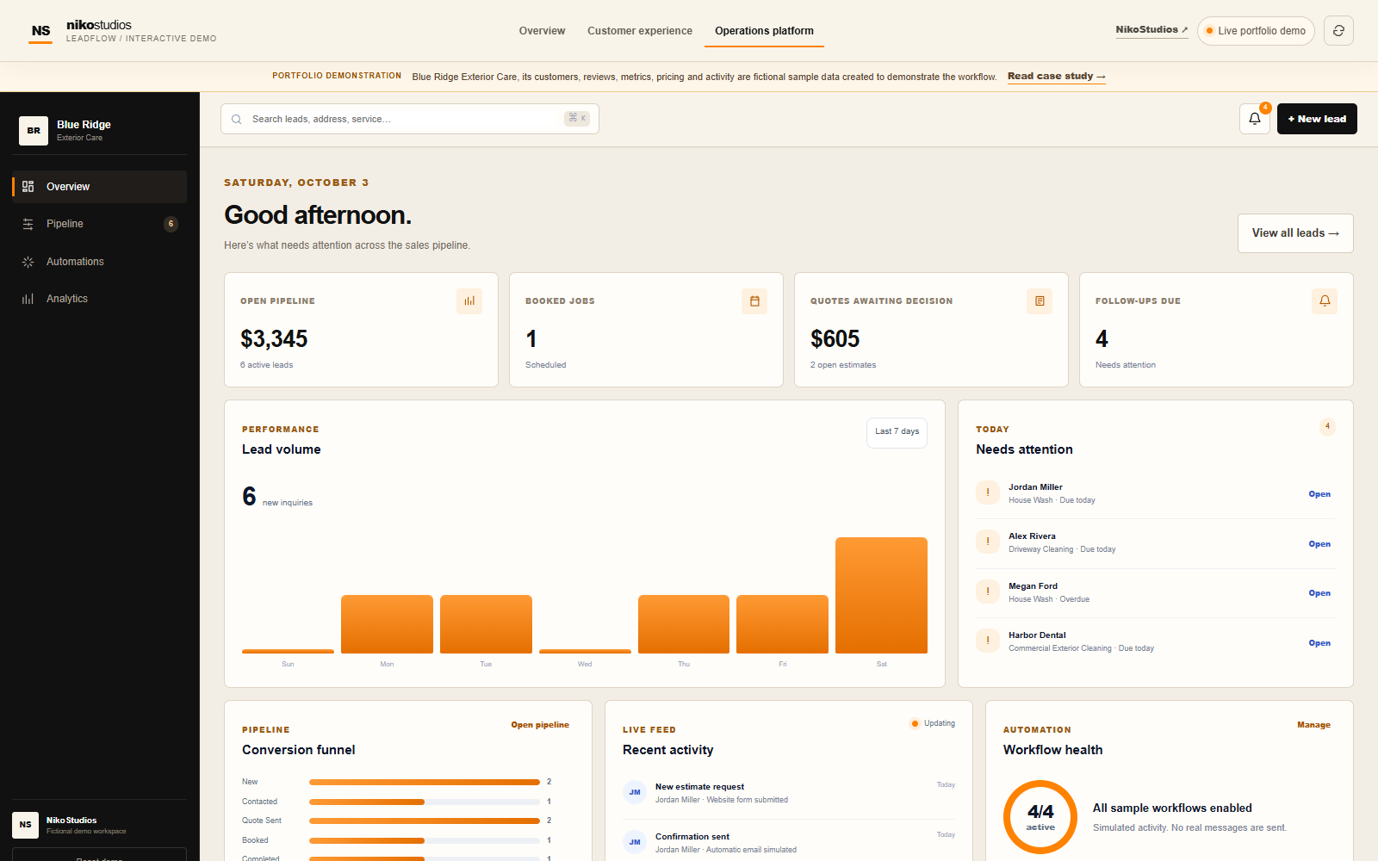Click JM avatar on Confirmation sent
The width and height of the screenshot is (1378, 861).
pyautogui.click(x=635, y=842)
